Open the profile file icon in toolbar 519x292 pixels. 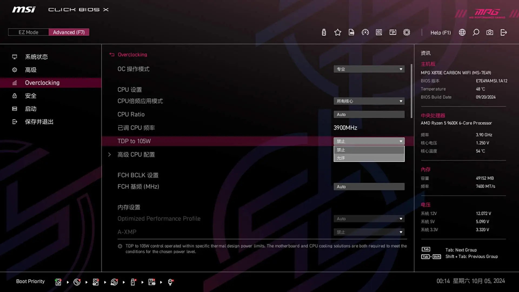pos(351,32)
